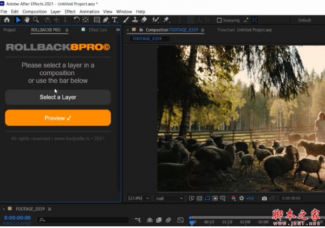Take a snapshot with the camera icon

pyautogui.click(x=264, y=198)
